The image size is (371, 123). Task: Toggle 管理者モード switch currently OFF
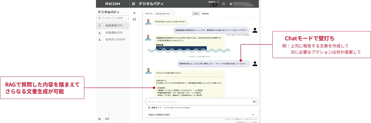(x=214, y=5)
